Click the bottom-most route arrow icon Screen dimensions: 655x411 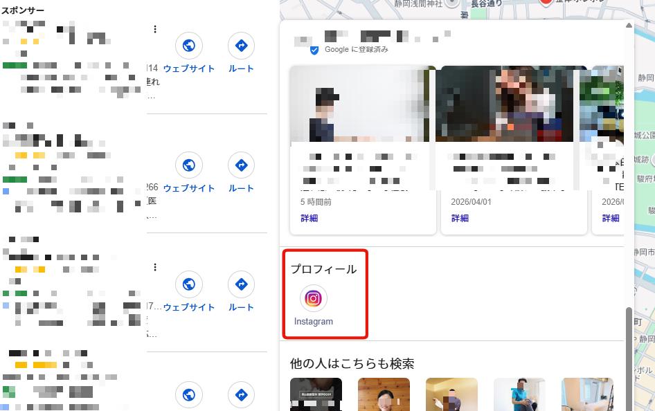(241, 395)
